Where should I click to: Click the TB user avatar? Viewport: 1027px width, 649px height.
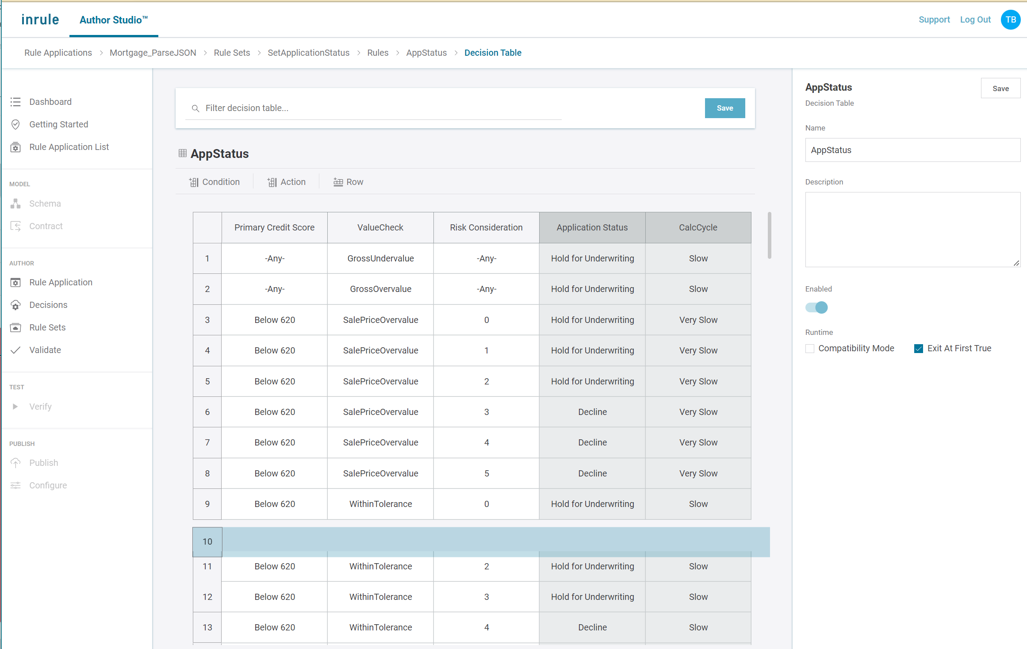point(1010,20)
